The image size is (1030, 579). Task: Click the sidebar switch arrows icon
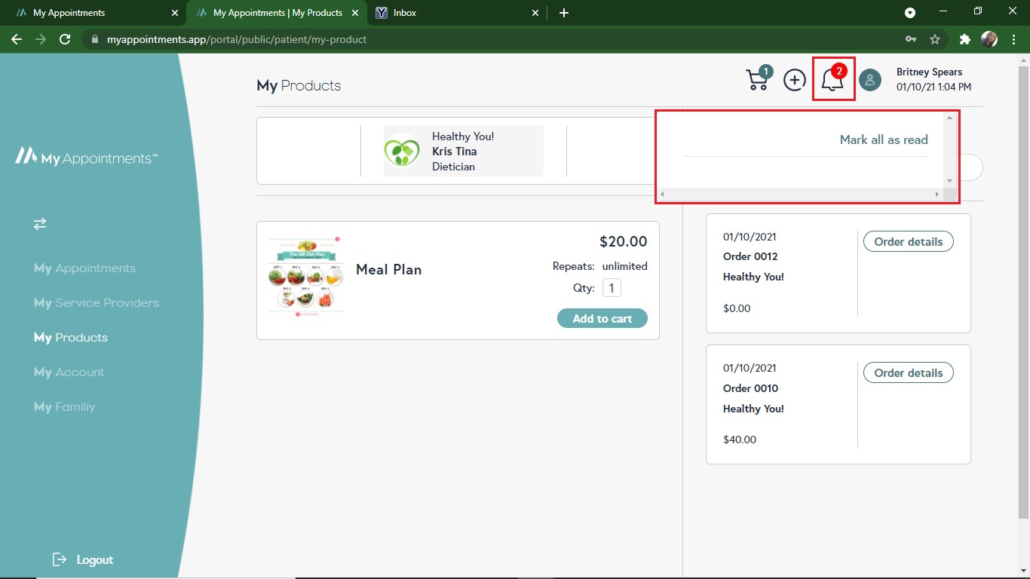(40, 224)
